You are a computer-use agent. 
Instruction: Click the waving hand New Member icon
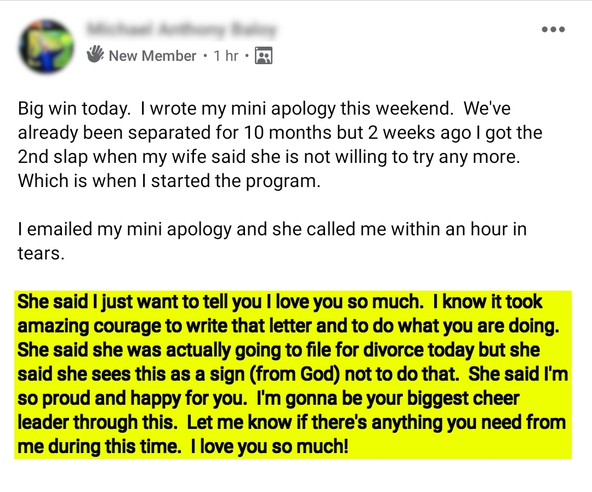pos(95,55)
